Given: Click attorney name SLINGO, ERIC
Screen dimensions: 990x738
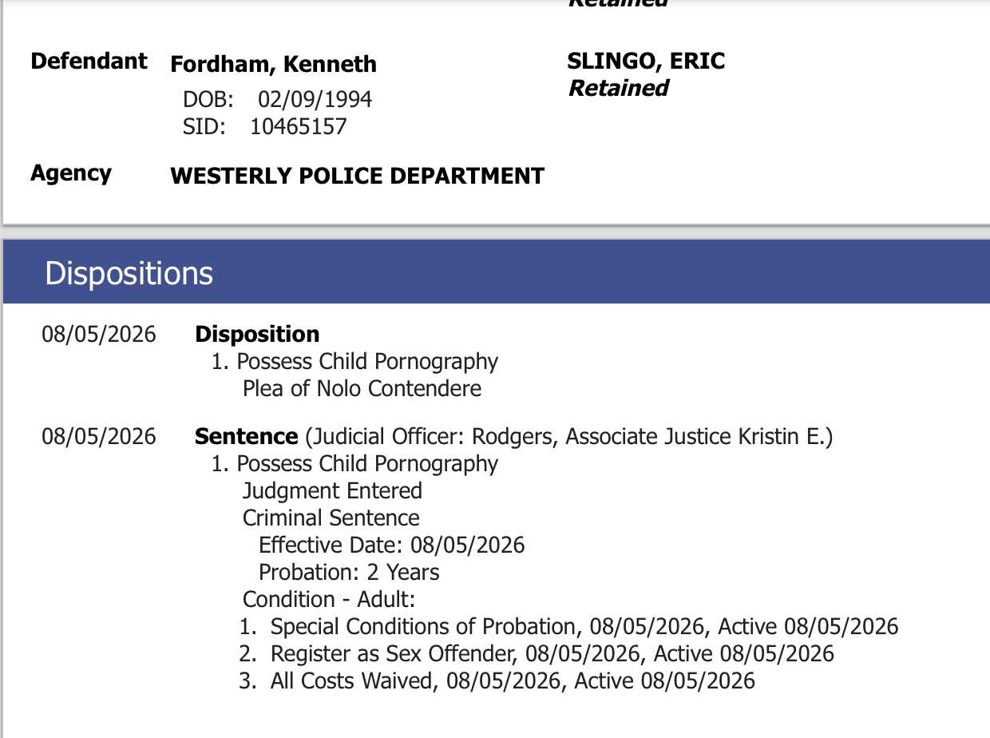Looking at the screenshot, I should point(646,61).
